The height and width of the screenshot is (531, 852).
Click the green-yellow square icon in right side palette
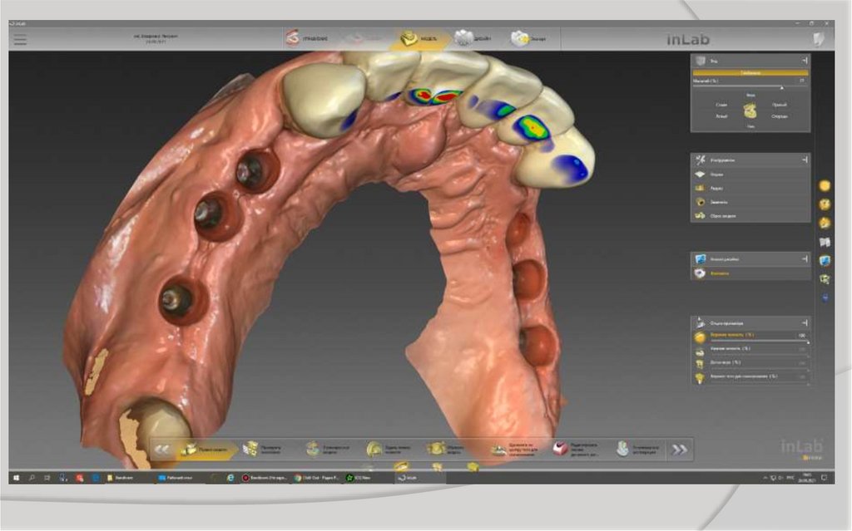[x=825, y=279]
